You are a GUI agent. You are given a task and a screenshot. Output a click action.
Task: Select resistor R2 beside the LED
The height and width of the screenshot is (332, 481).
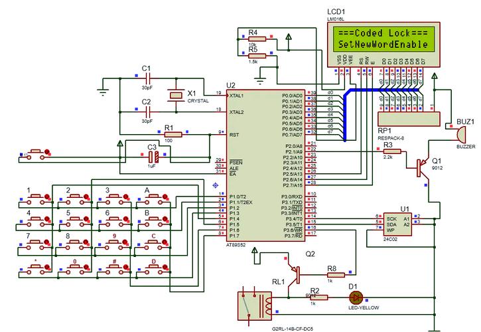pyautogui.click(x=319, y=297)
